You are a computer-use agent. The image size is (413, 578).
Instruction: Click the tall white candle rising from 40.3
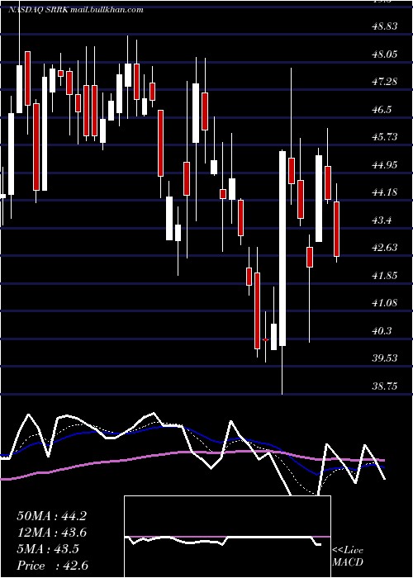[x=282, y=248]
